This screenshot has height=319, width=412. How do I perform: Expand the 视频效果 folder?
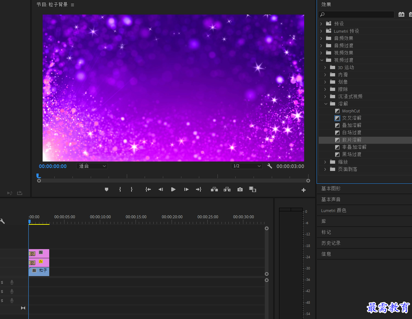pos(321,53)
